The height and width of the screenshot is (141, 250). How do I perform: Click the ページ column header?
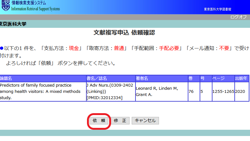[223, 78]
